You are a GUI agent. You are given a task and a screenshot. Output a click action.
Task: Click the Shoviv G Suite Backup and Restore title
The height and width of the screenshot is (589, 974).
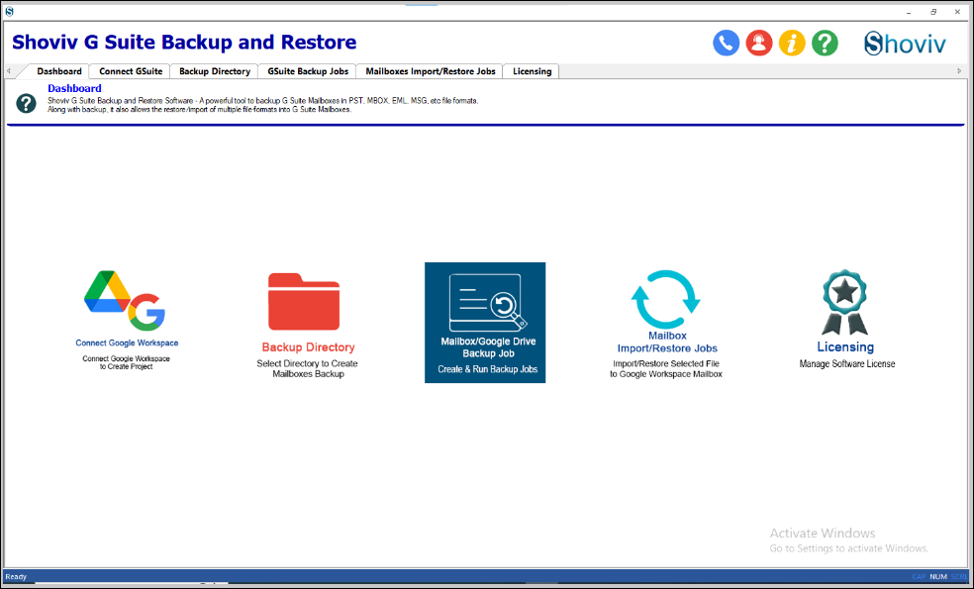184,43
